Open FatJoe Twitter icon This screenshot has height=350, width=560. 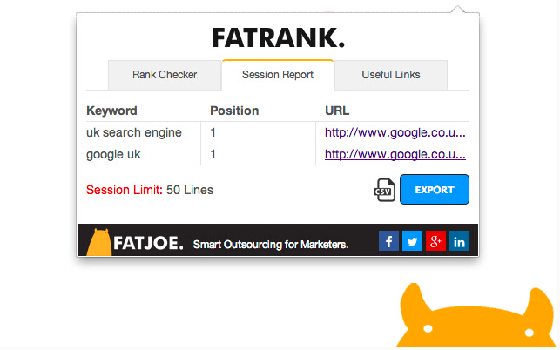[412, 240]
